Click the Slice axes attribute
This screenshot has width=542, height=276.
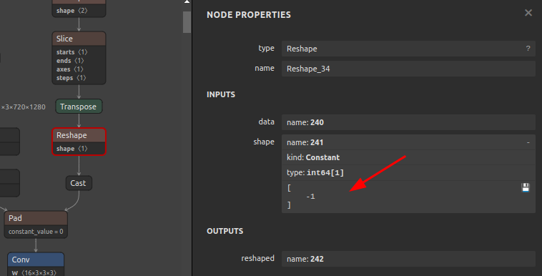point(70,69)
